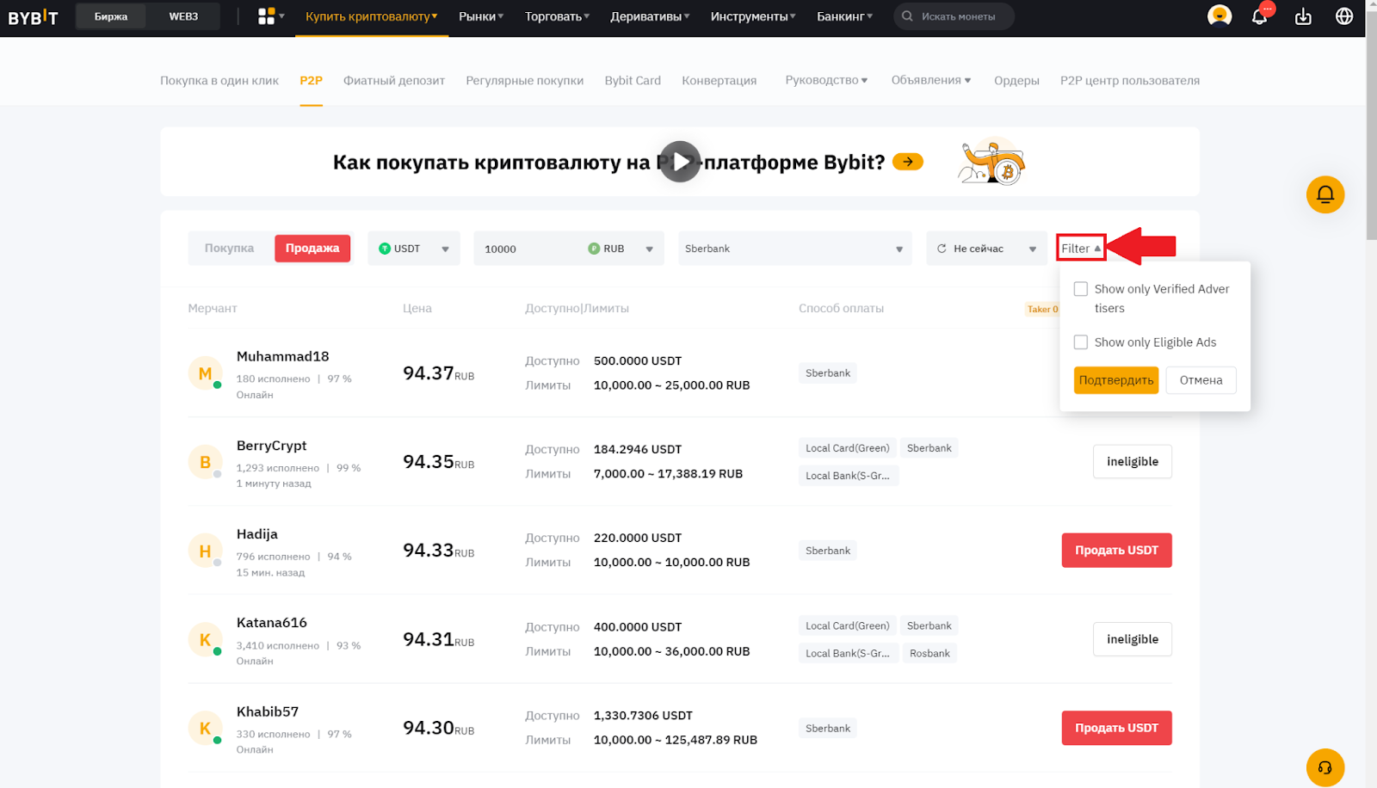The height and width of the screenshot is (788, 1377).
Task: Click Katana616's avatar icon
Action: pos(205,639)
